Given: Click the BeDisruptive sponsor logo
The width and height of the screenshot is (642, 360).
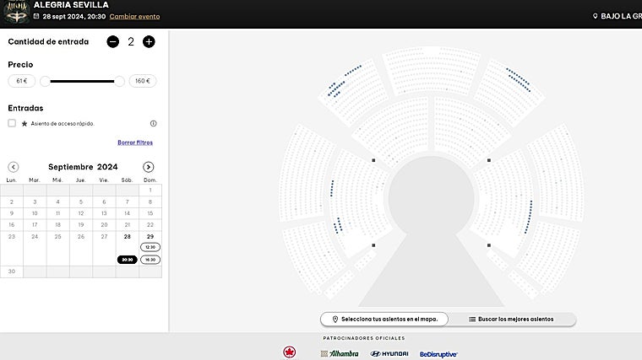Looking at the screenshot, I should (x=438, y=354).
